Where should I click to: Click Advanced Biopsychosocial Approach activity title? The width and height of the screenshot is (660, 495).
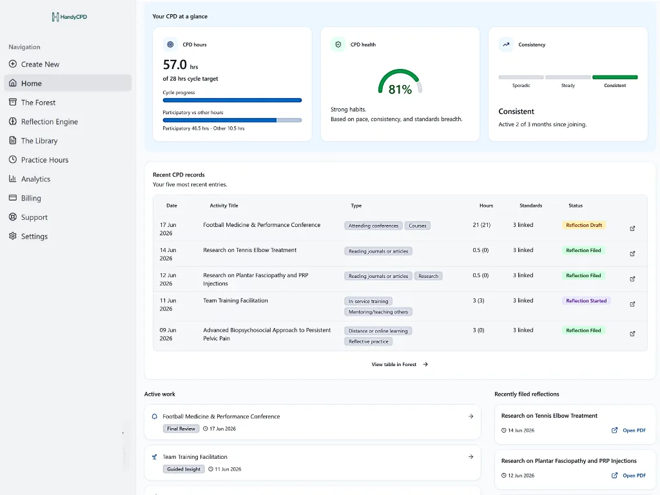pyautogui.click(x=267, y=335)
